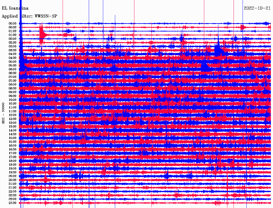Click the 17:00 time label

tap(13, 153)
